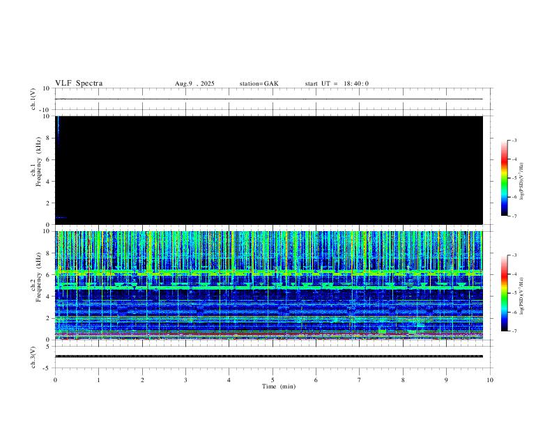The height and width of the screenshot is (426, 552).
Task: Click the 0 minute tick label
Action: click(x=55, y=380)
